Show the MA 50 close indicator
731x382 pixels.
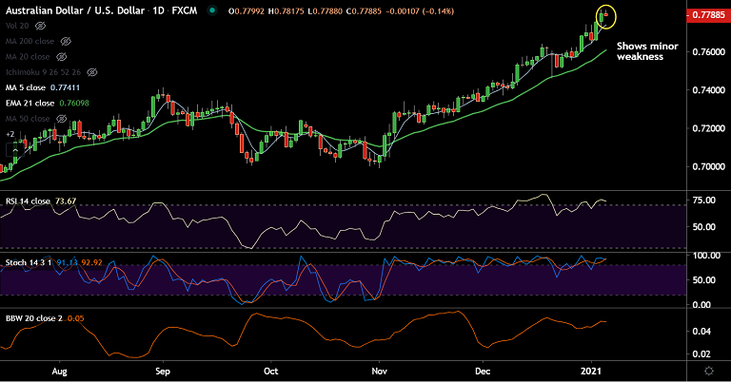point(62,119)
